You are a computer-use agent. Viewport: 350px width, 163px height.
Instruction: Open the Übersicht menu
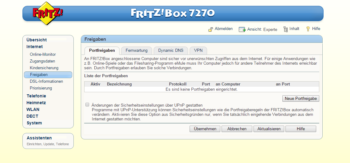(x=37, y=40)
